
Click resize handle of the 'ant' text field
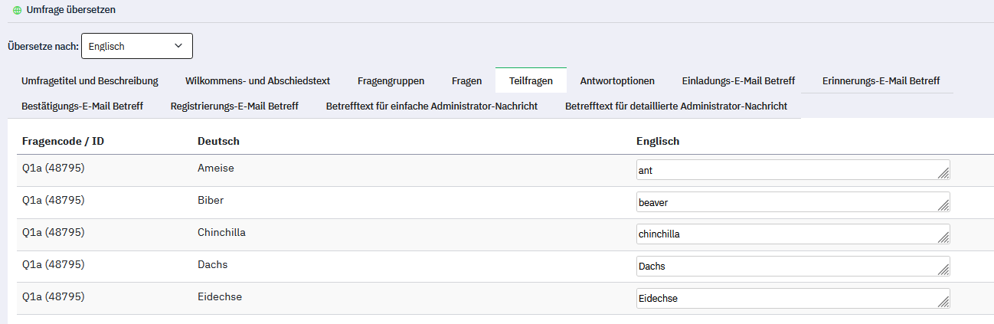943,174
